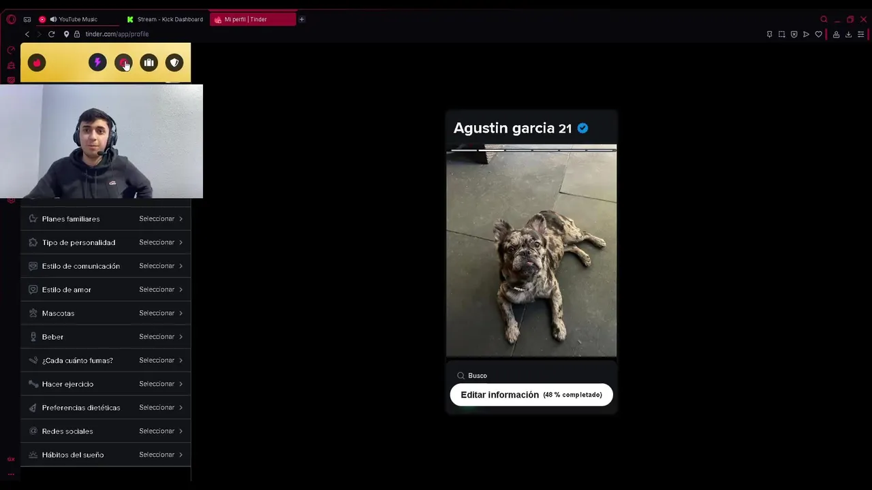The width and height of the screenshot is (872, 490).
Task: Open the Opera main menu logo
Action: pos(11,19)
